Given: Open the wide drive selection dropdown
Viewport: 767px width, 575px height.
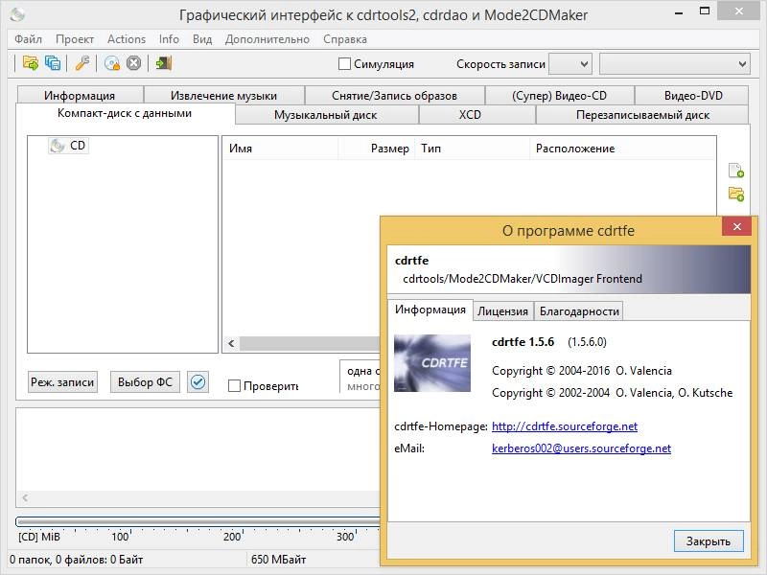Looking at the screenshot, I should tap(675, 64).
